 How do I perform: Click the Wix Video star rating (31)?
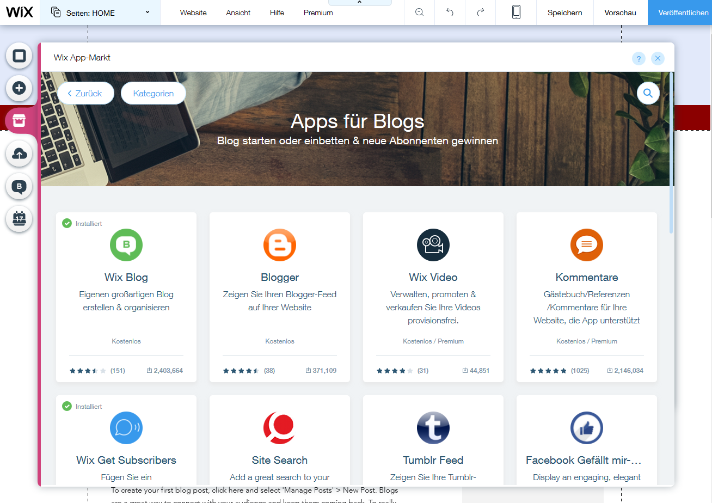tap(402, 371)
